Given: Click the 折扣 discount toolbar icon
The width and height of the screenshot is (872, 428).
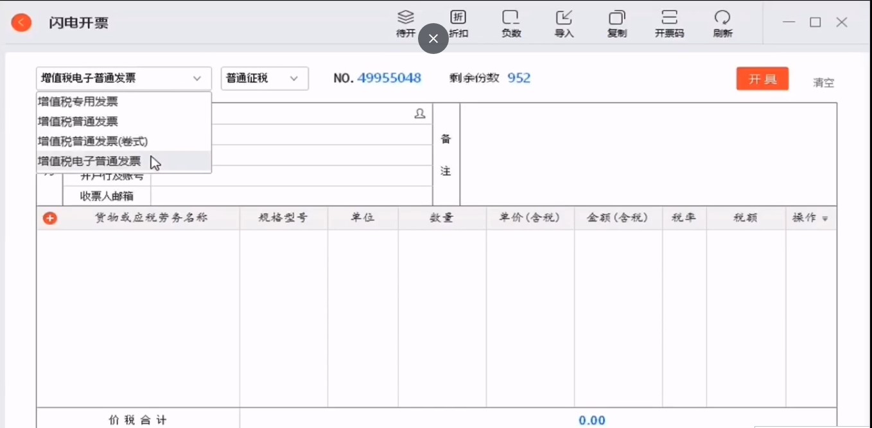Looking at the screenshot, I should click(x=457, y=23).
